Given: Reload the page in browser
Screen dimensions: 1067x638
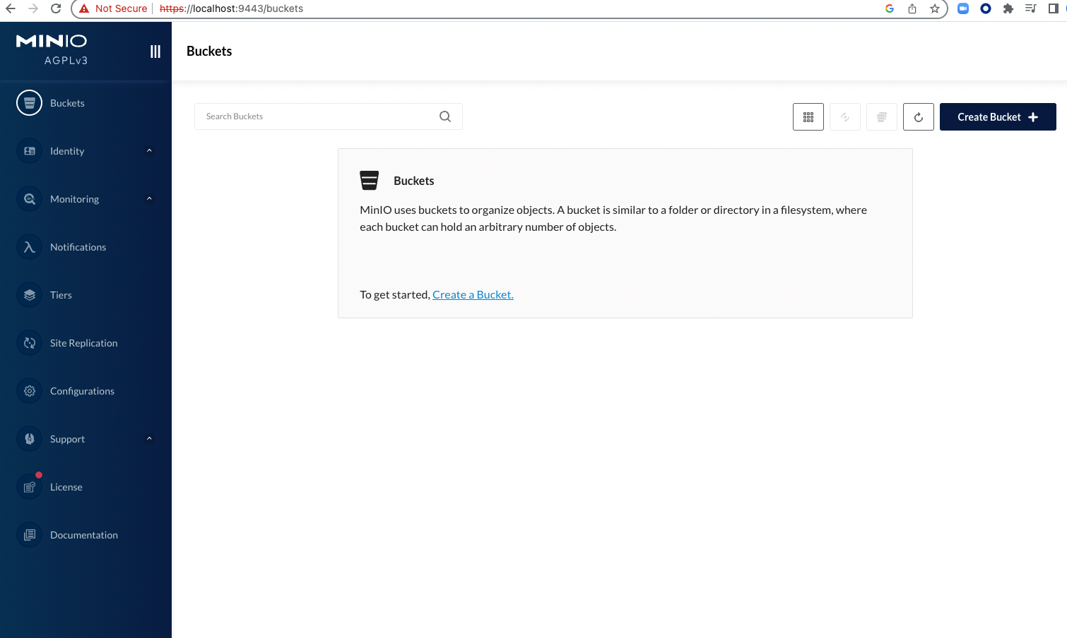Looking at the screenshot, I should point(56,8).
